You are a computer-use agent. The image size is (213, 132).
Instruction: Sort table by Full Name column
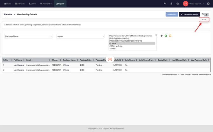18,60
